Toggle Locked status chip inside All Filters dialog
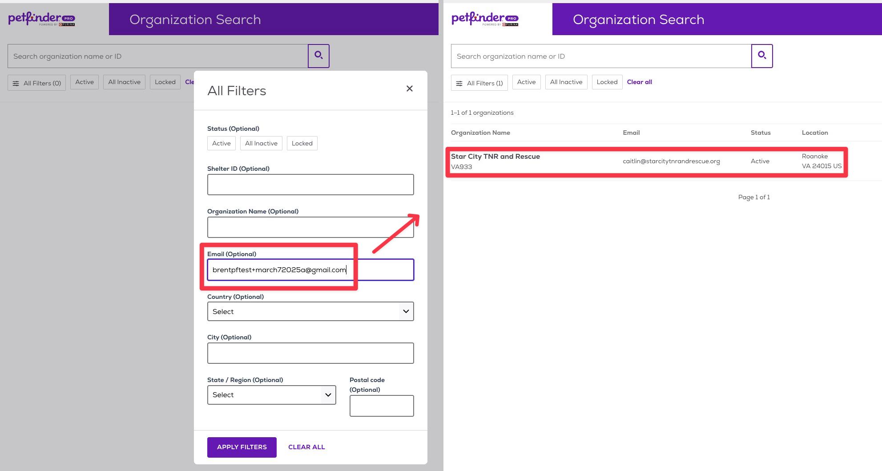The width and height of the screenshot is (882, 471). (x=302, y=143)
